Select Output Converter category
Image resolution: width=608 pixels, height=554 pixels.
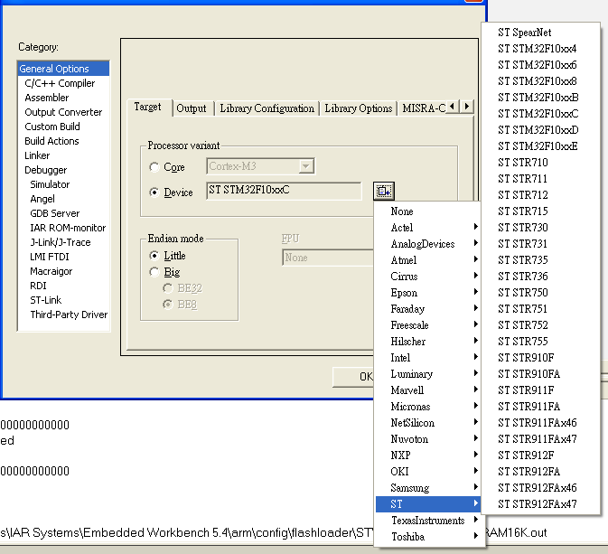coord(63,112)
